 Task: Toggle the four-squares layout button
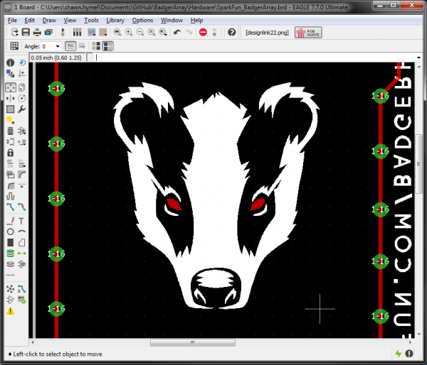point(96,46)
